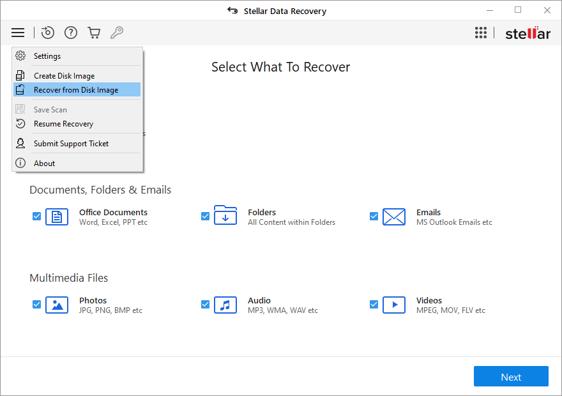
Task: Choose Create Disk Image menu item
Action: (x=64, y=76)
